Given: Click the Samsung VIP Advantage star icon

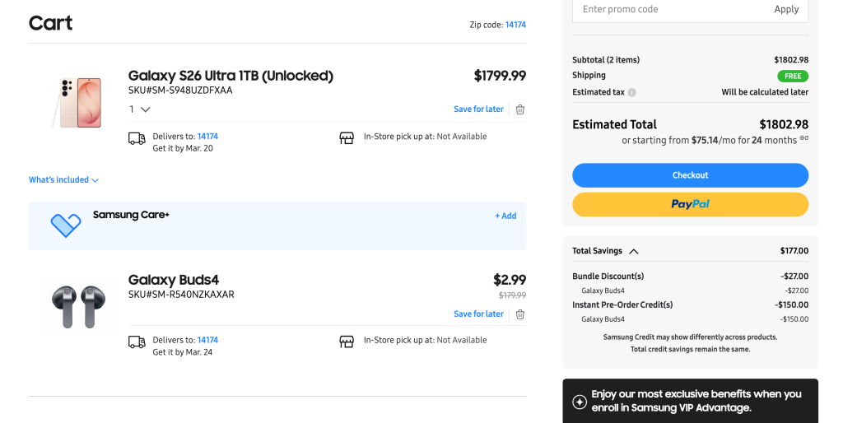Looking at the screenshot, I should pyautogui.click(x=580, y=402).
